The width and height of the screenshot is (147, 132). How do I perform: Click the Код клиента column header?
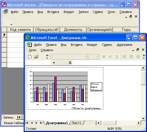(20, 30)
